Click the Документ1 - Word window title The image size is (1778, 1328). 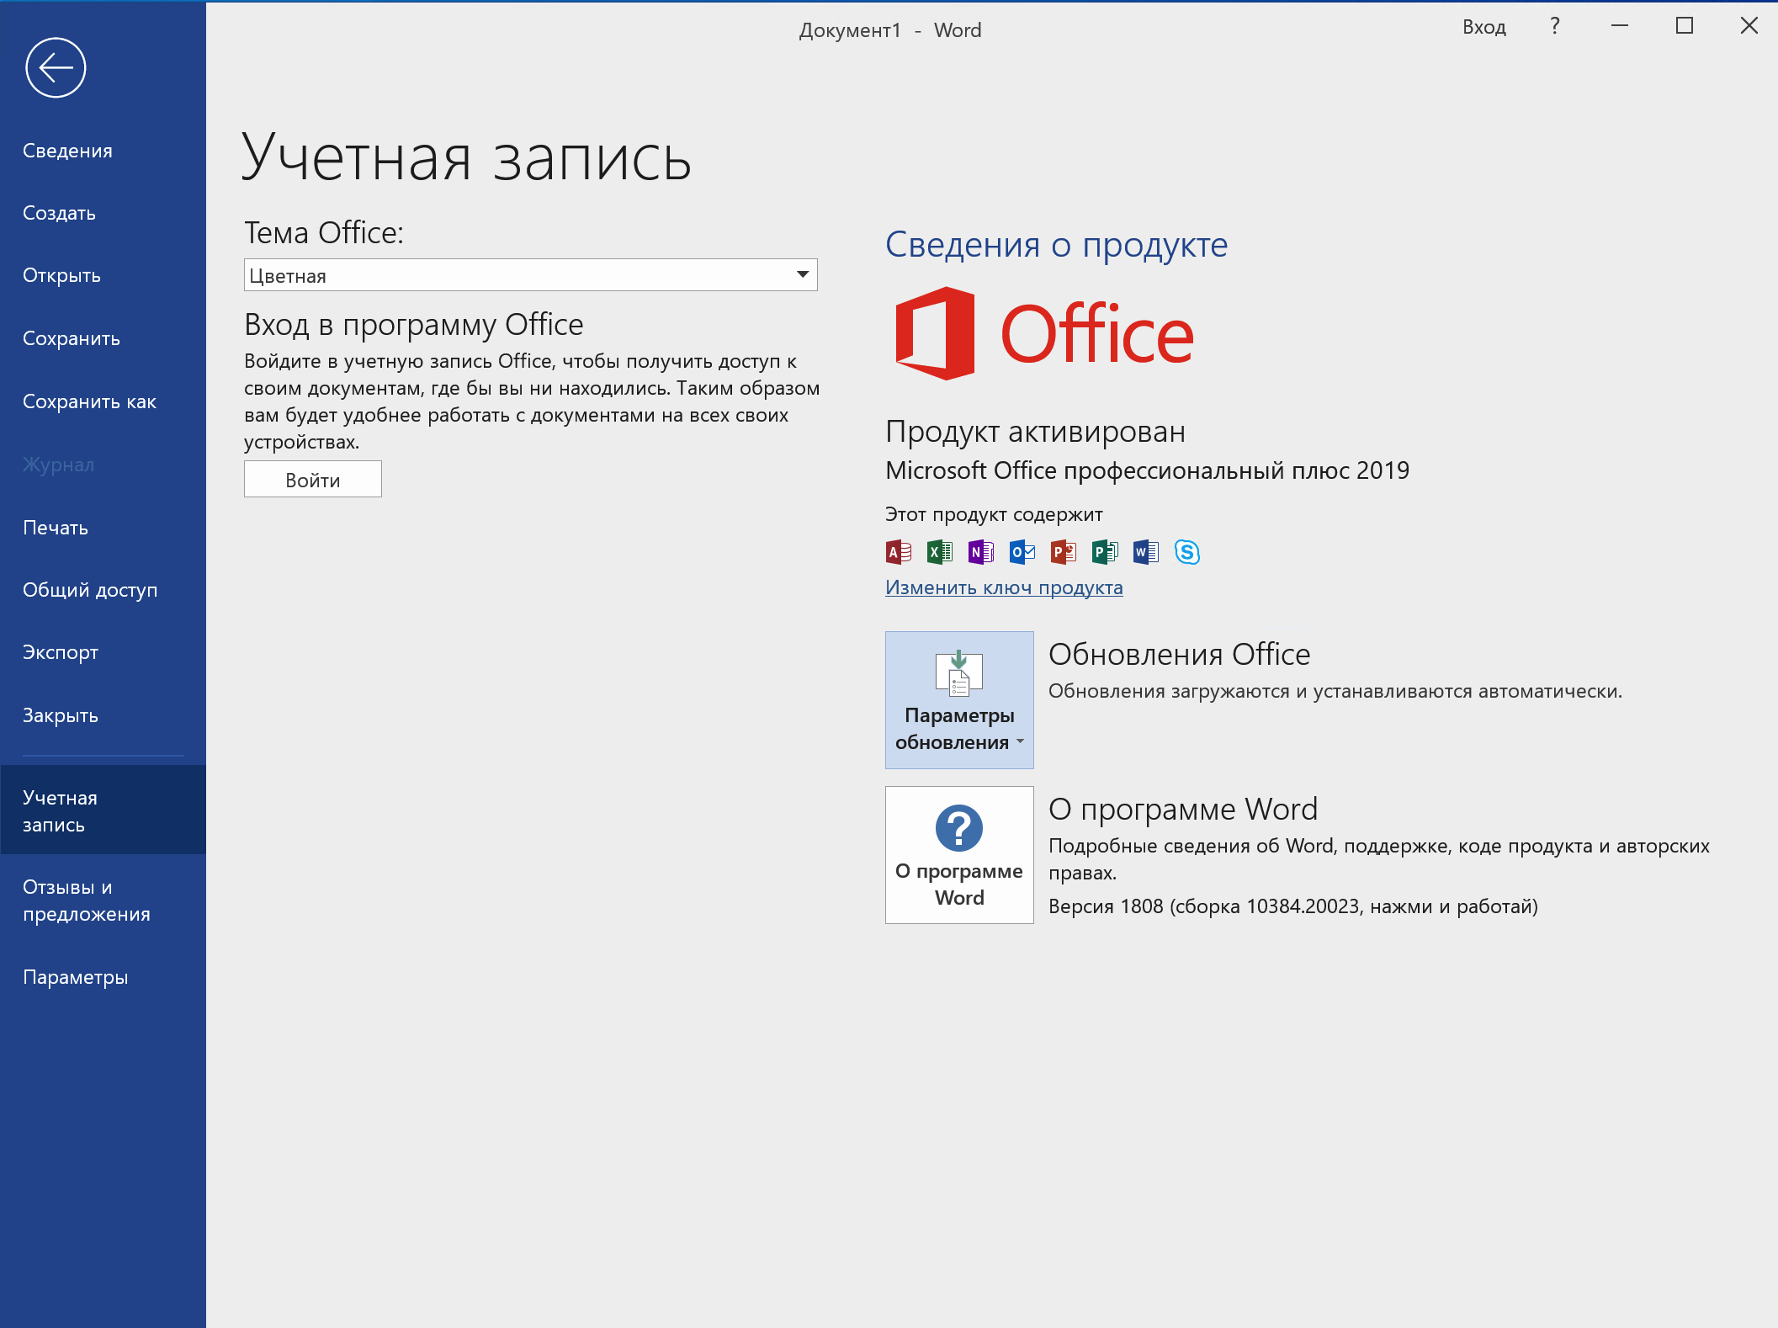pos(890,30)
